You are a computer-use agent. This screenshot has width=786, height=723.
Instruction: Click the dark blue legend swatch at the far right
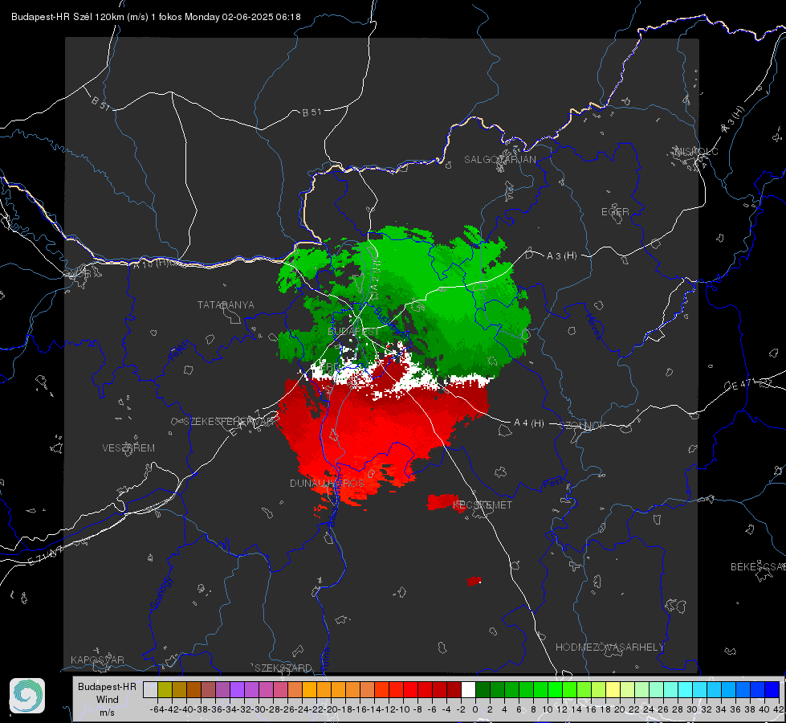[x=772, y=689]
